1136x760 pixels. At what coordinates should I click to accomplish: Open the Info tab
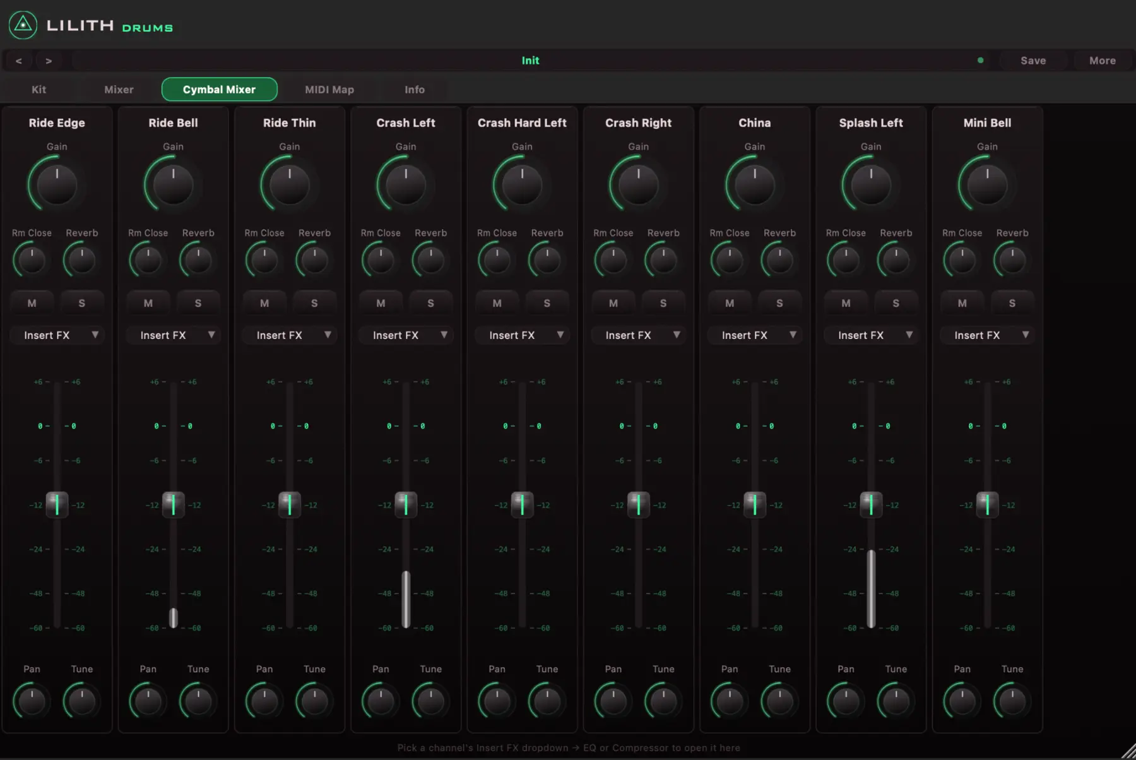click(415, 90)
